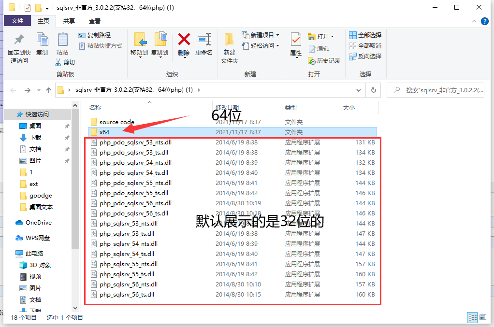Screen dimensions: 494x327
Task: Select php_pdo_sqlsrv_53_nts.dll file
Action: [232, 142]
